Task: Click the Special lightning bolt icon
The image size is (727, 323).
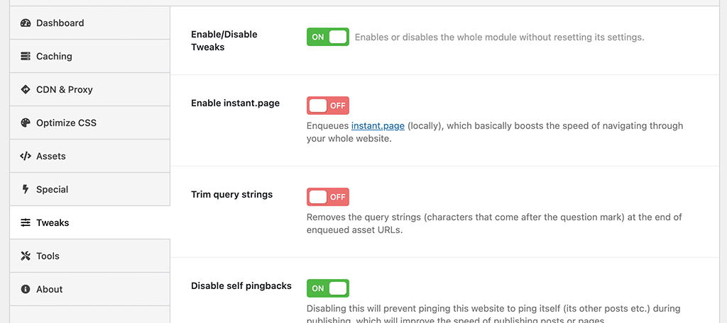Action: tap(26, 189)
